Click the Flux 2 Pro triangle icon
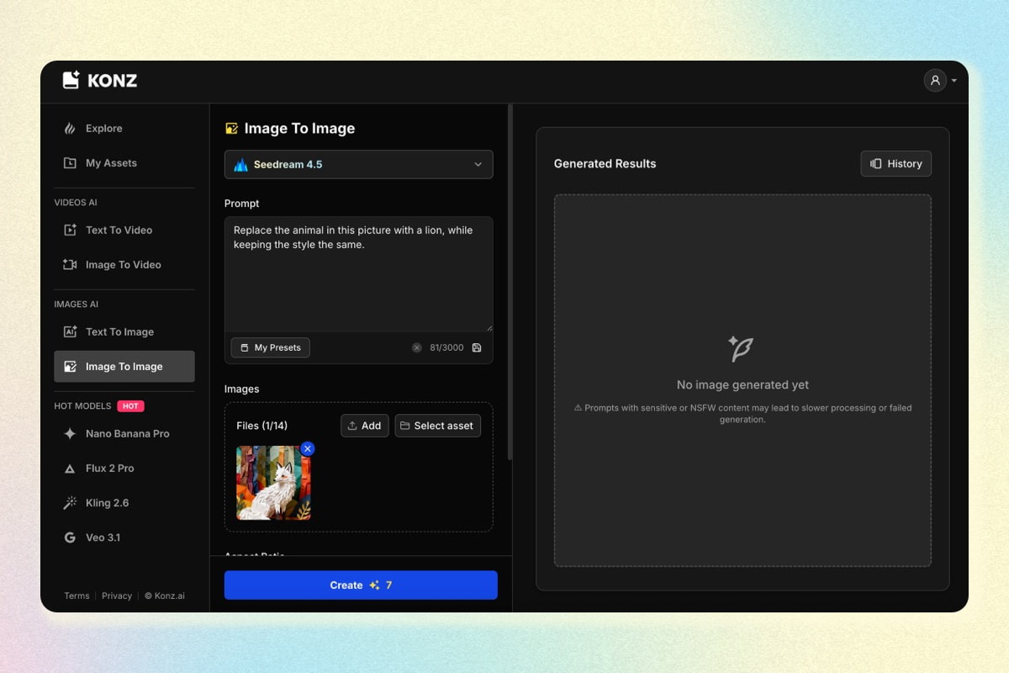Image resolution: width=1009 pixels, height=673 pixels. coord(70,469)
